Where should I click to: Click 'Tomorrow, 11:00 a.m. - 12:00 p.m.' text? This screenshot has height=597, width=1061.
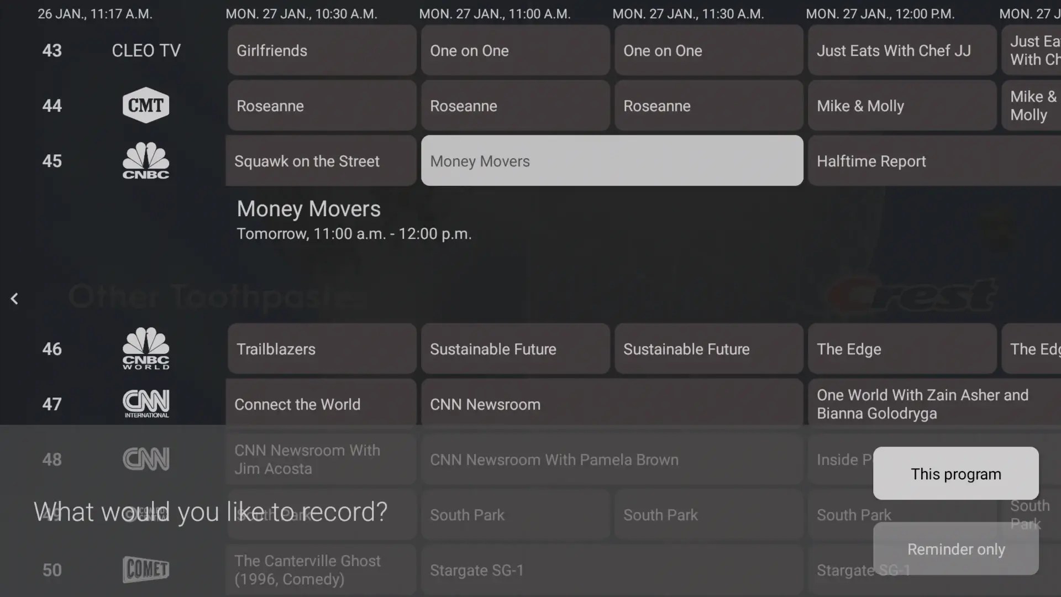click(354, 234)
